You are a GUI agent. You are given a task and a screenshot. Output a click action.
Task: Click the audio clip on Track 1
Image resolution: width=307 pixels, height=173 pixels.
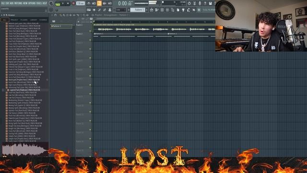coord(154,28)
